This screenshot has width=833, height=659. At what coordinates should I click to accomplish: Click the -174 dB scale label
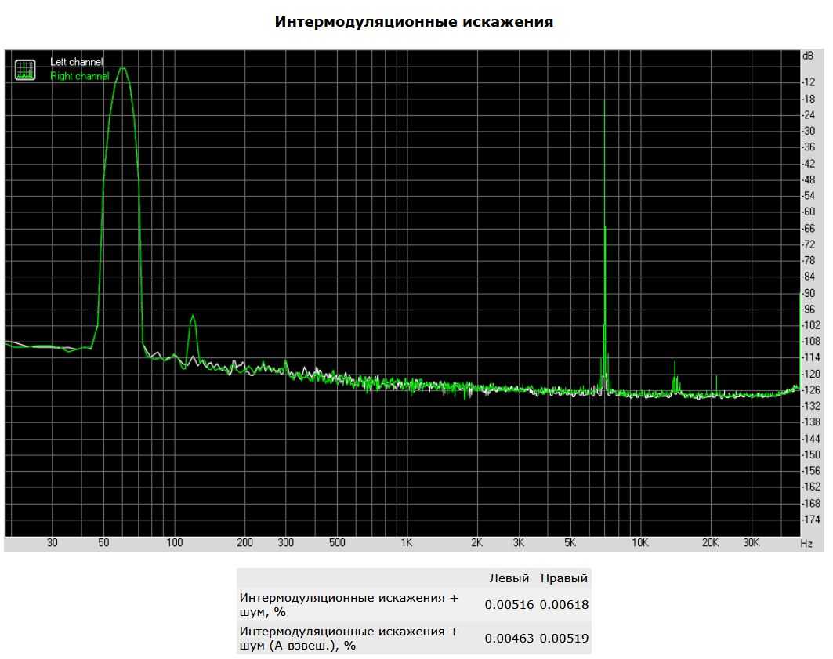(x=809, y=520)
